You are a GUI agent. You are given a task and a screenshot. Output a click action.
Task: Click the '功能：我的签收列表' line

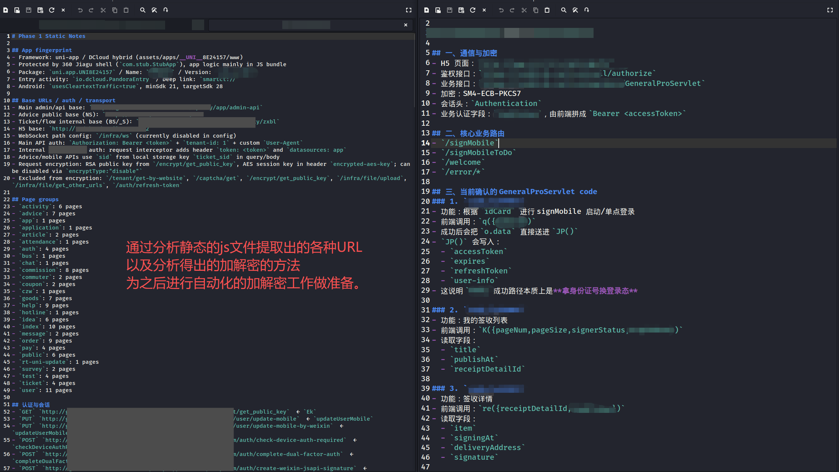pyautogui.click(x=470, y=320)
